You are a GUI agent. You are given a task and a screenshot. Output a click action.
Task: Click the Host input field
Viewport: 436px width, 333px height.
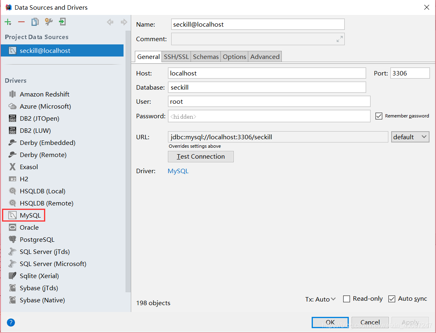click(267, 73)
